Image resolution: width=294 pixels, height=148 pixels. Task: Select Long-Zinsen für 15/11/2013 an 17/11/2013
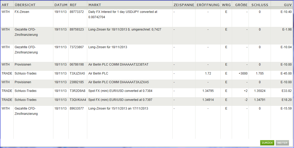pyautogui.click(x=118, y=108)
